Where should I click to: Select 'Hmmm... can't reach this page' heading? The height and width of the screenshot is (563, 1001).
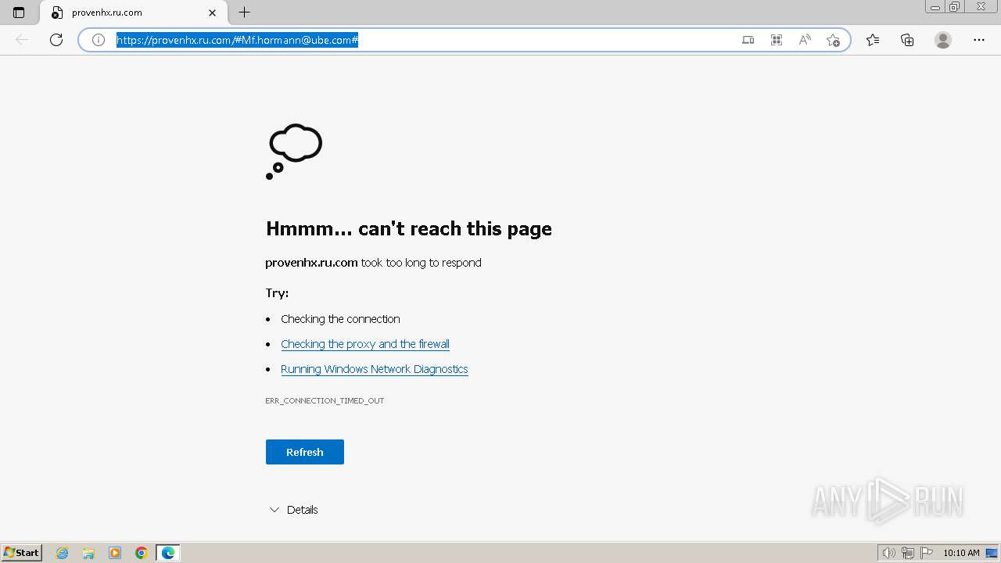coord(409,228)
